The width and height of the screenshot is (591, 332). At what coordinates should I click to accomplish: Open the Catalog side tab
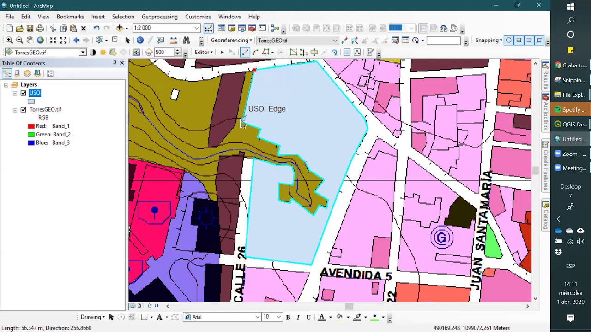pos(546,216)
